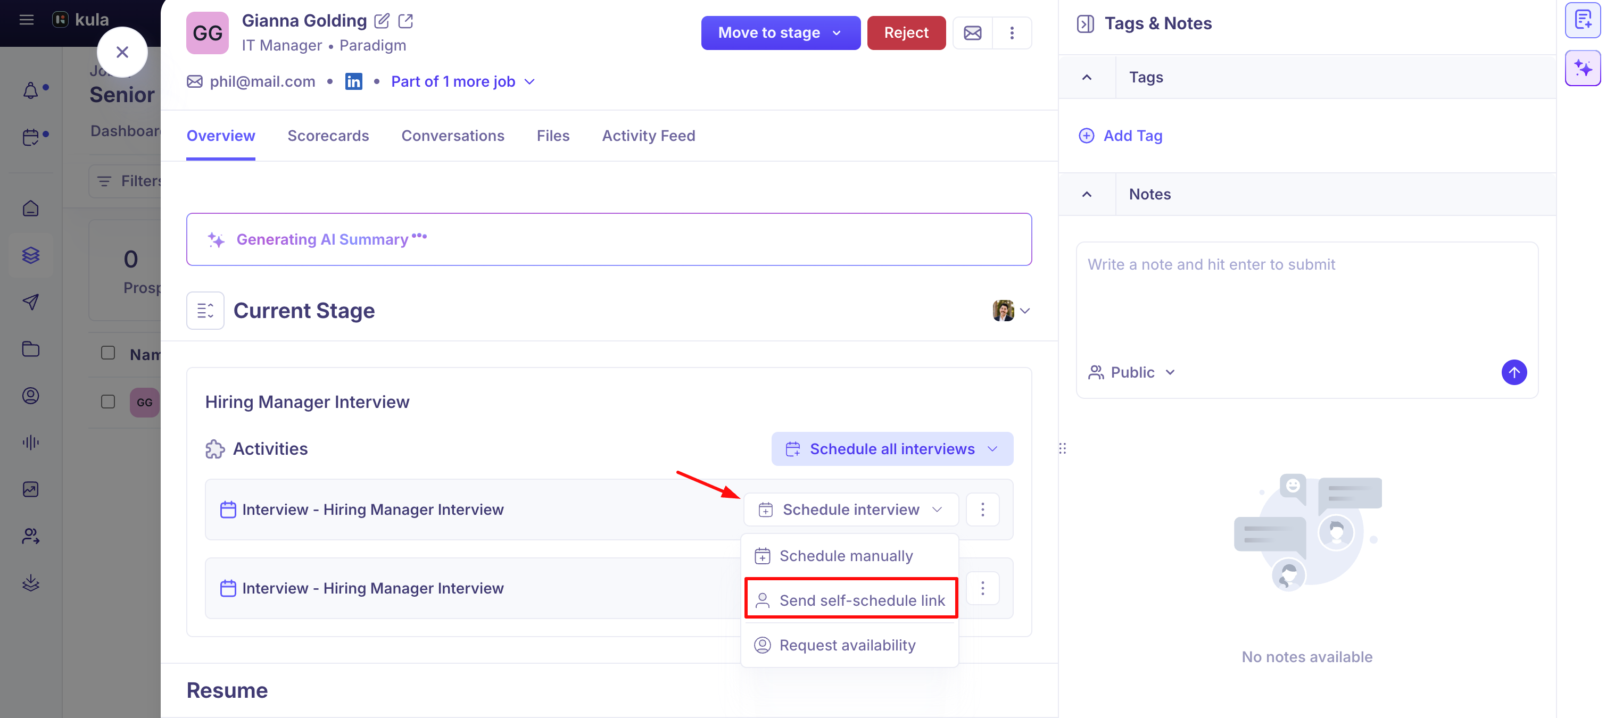Toggle the Schedule interview dropdown
1606x718 pixels.
851,509
